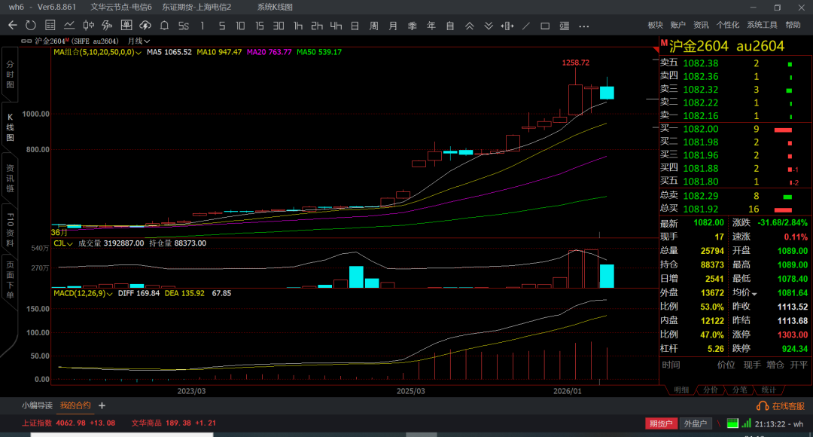Click the cloud upload icon

click(145, 26)
